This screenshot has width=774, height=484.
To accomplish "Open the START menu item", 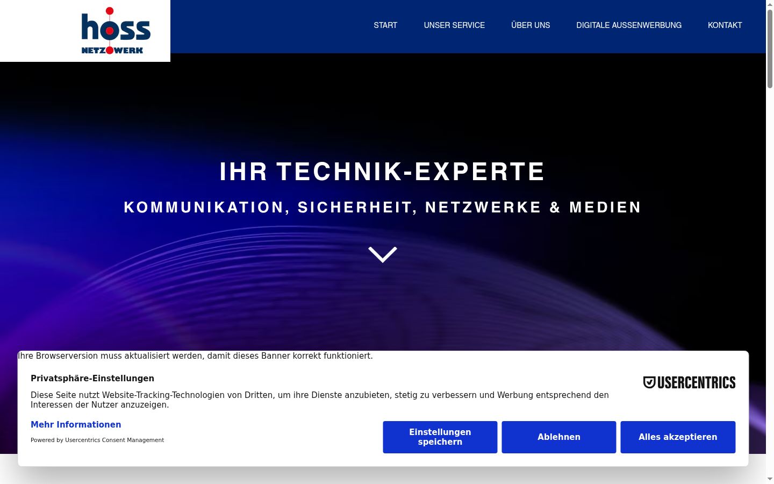I will pos(385,25).
